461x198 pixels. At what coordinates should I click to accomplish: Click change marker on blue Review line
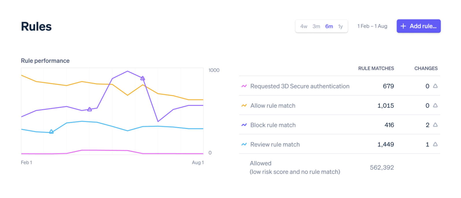pyautogui.click(x=51, y=132)
